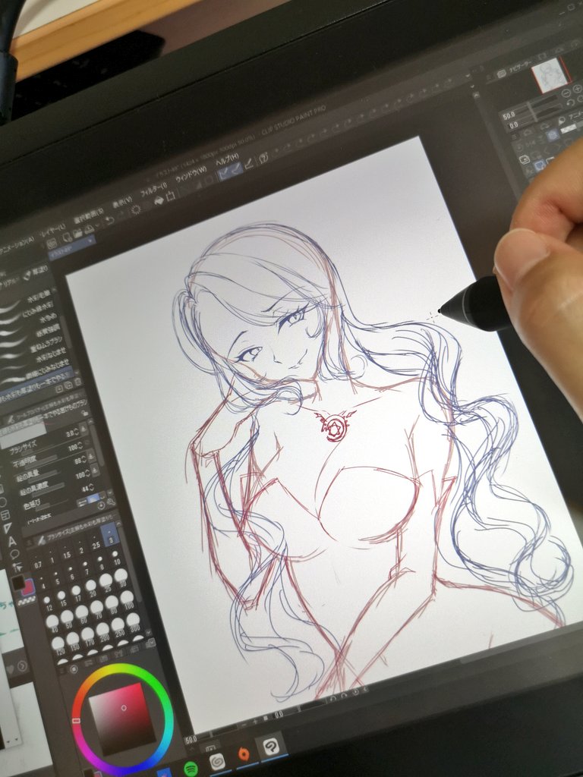
Task: Step the 絵の具濃度 value 100 arrows
Action: [x=89, y=473]
